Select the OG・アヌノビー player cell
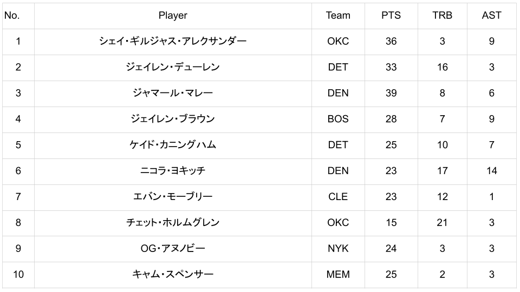This screenshot has height=292, width=520. point(173,249)
